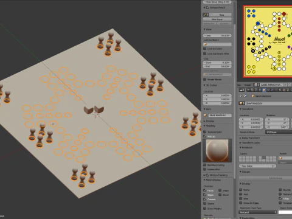Click the orange icon beside Item name field

[205, 115]
